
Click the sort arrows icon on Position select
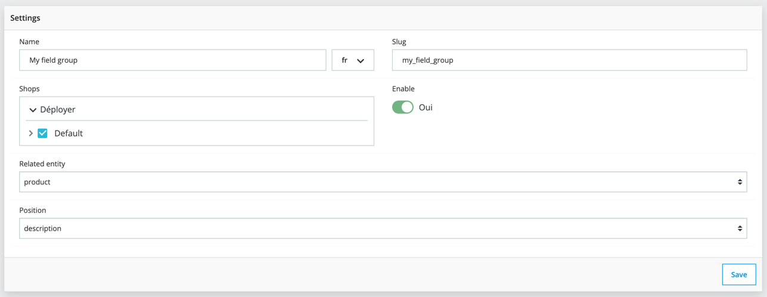pos(740,228)
